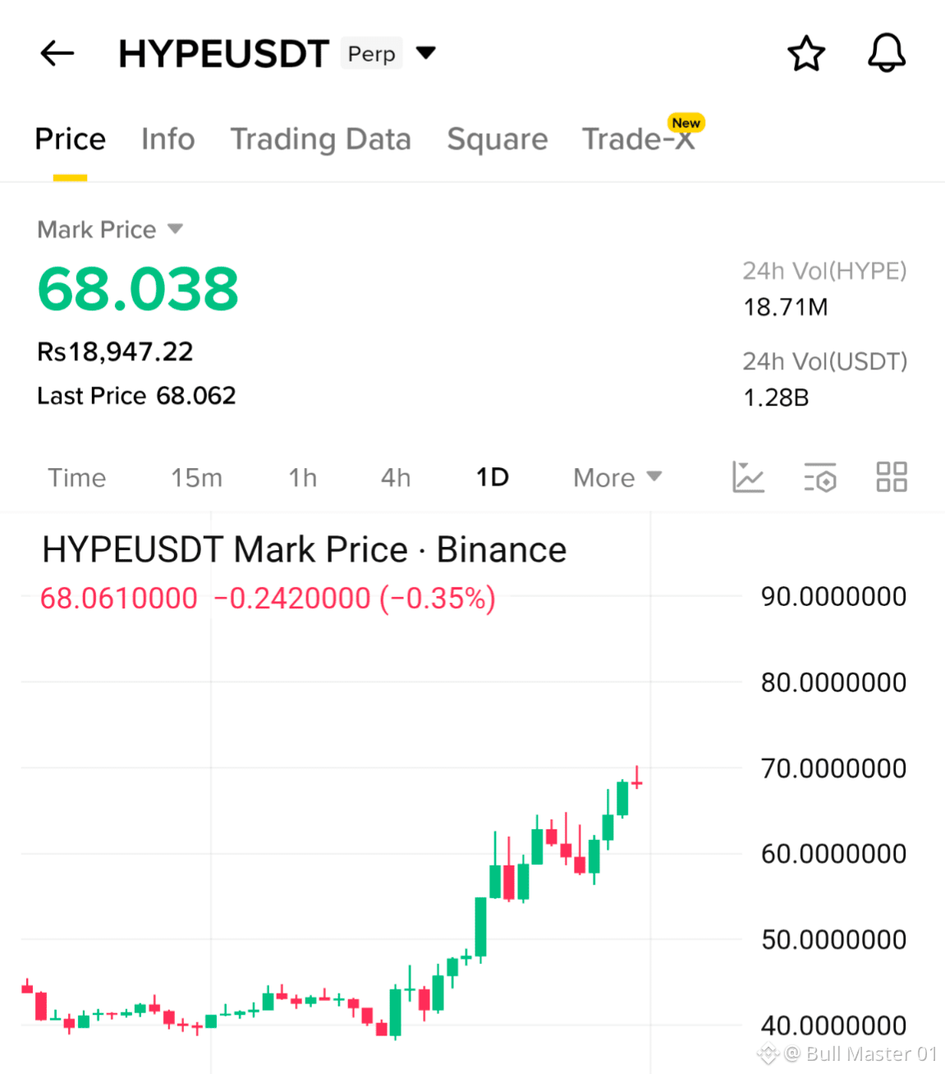Tap the red 68.0610000 chart value

click(x=119, y=599)
